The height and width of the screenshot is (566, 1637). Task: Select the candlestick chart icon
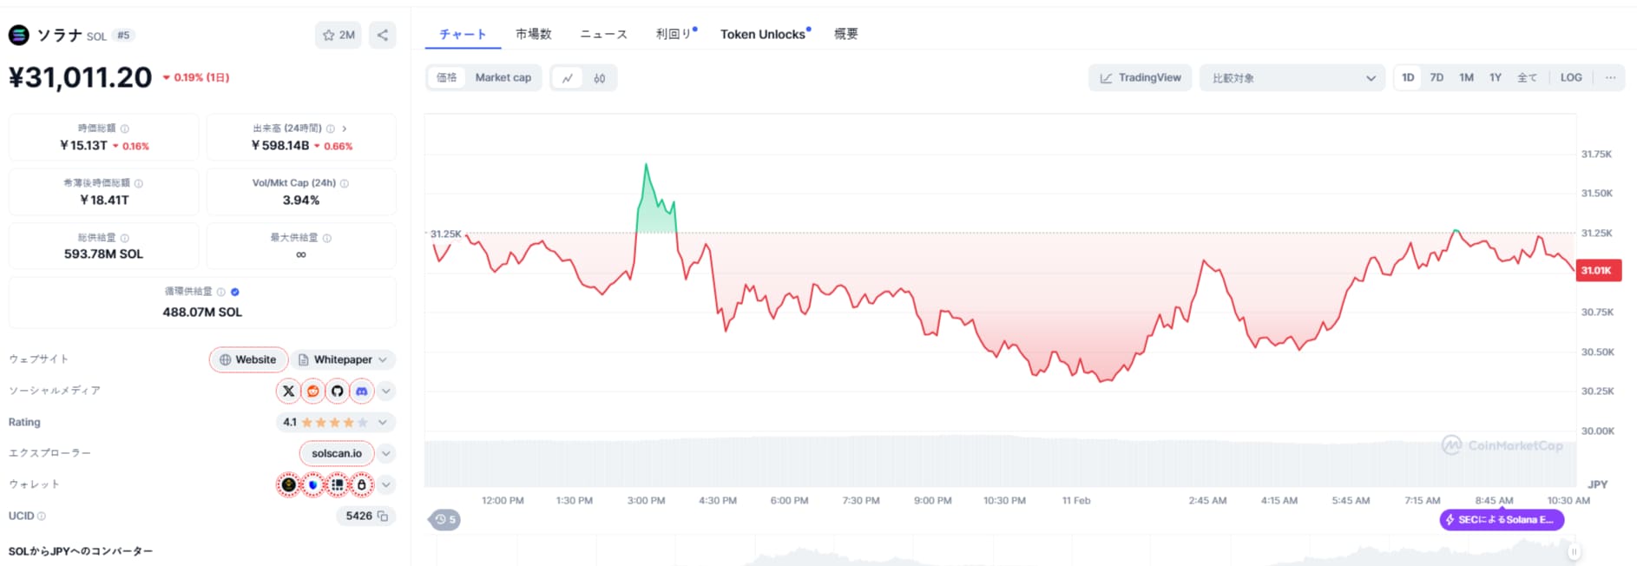tap(600, 78)
